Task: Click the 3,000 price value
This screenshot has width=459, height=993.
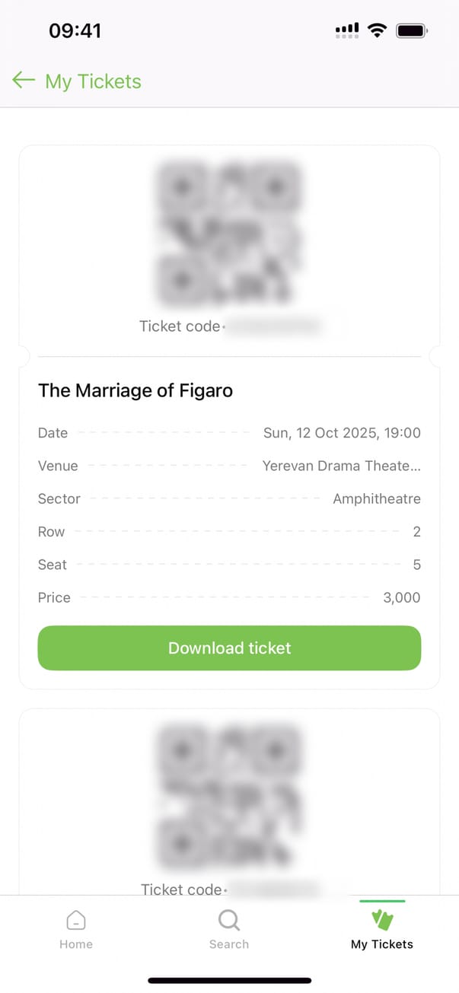Action: pos(402,597)
